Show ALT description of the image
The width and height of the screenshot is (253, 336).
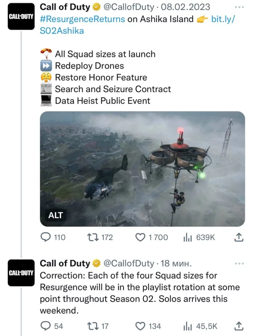click(55, 216)
